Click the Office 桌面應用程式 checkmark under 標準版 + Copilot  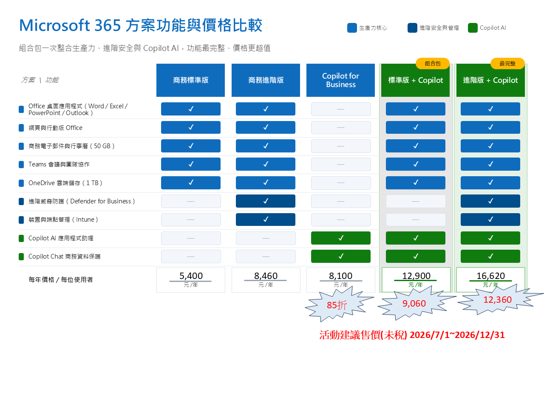coord(416,109)
